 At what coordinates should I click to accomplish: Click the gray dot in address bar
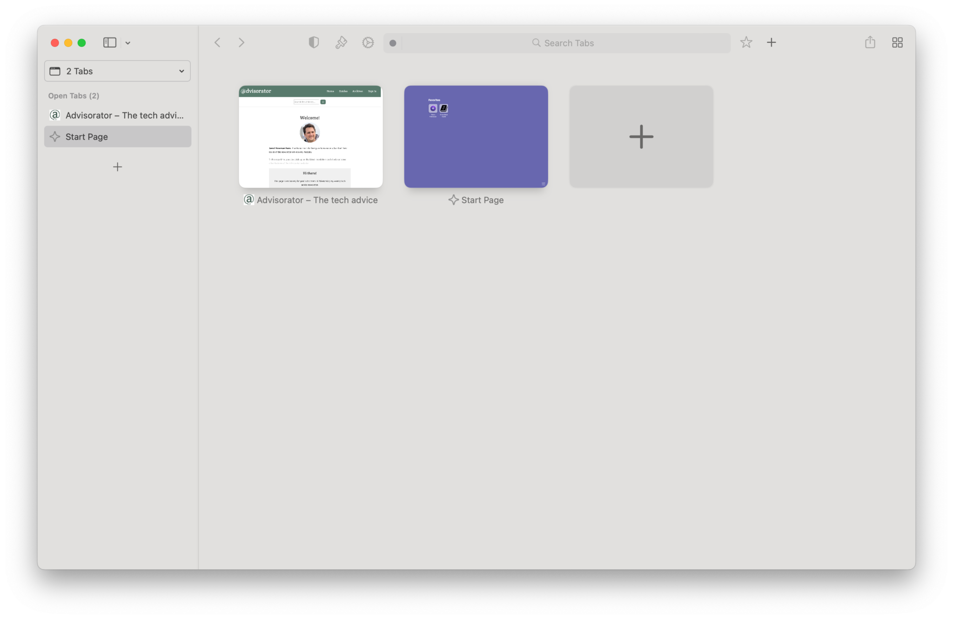[x=393, y=43]
